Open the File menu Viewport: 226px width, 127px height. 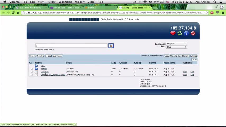(25, 2)
